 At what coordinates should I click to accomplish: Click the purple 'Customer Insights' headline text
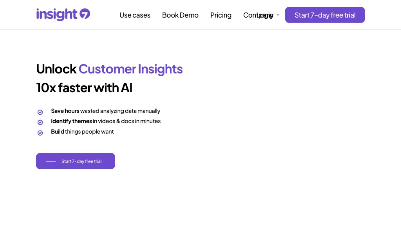pyautogui.click(x=130, y=69)
